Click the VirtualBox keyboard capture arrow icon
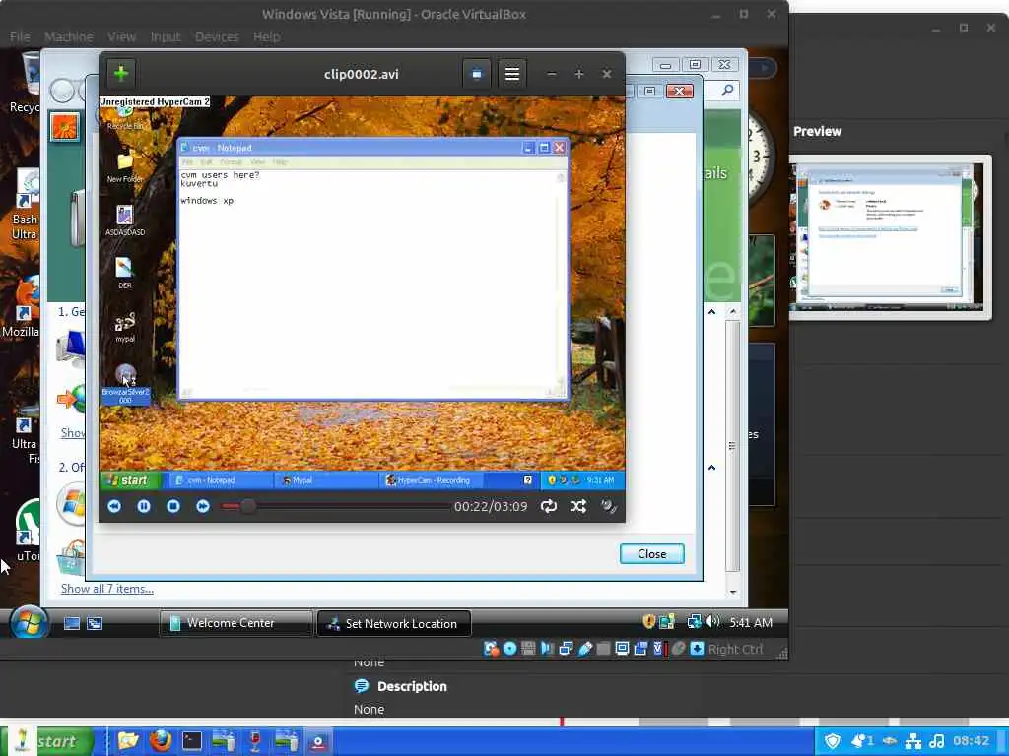1009x756 pixels. (697, 649)
